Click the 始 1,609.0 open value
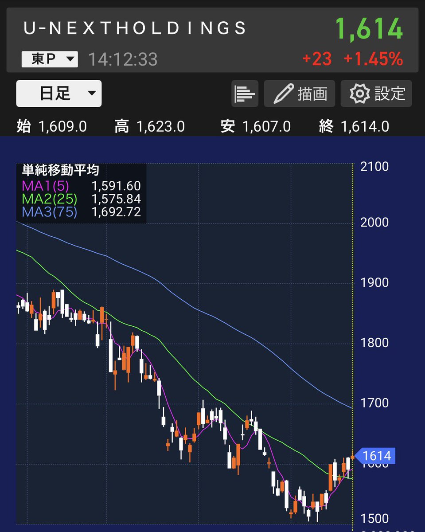Screen dimensions: 425x532 coord(52,127)
